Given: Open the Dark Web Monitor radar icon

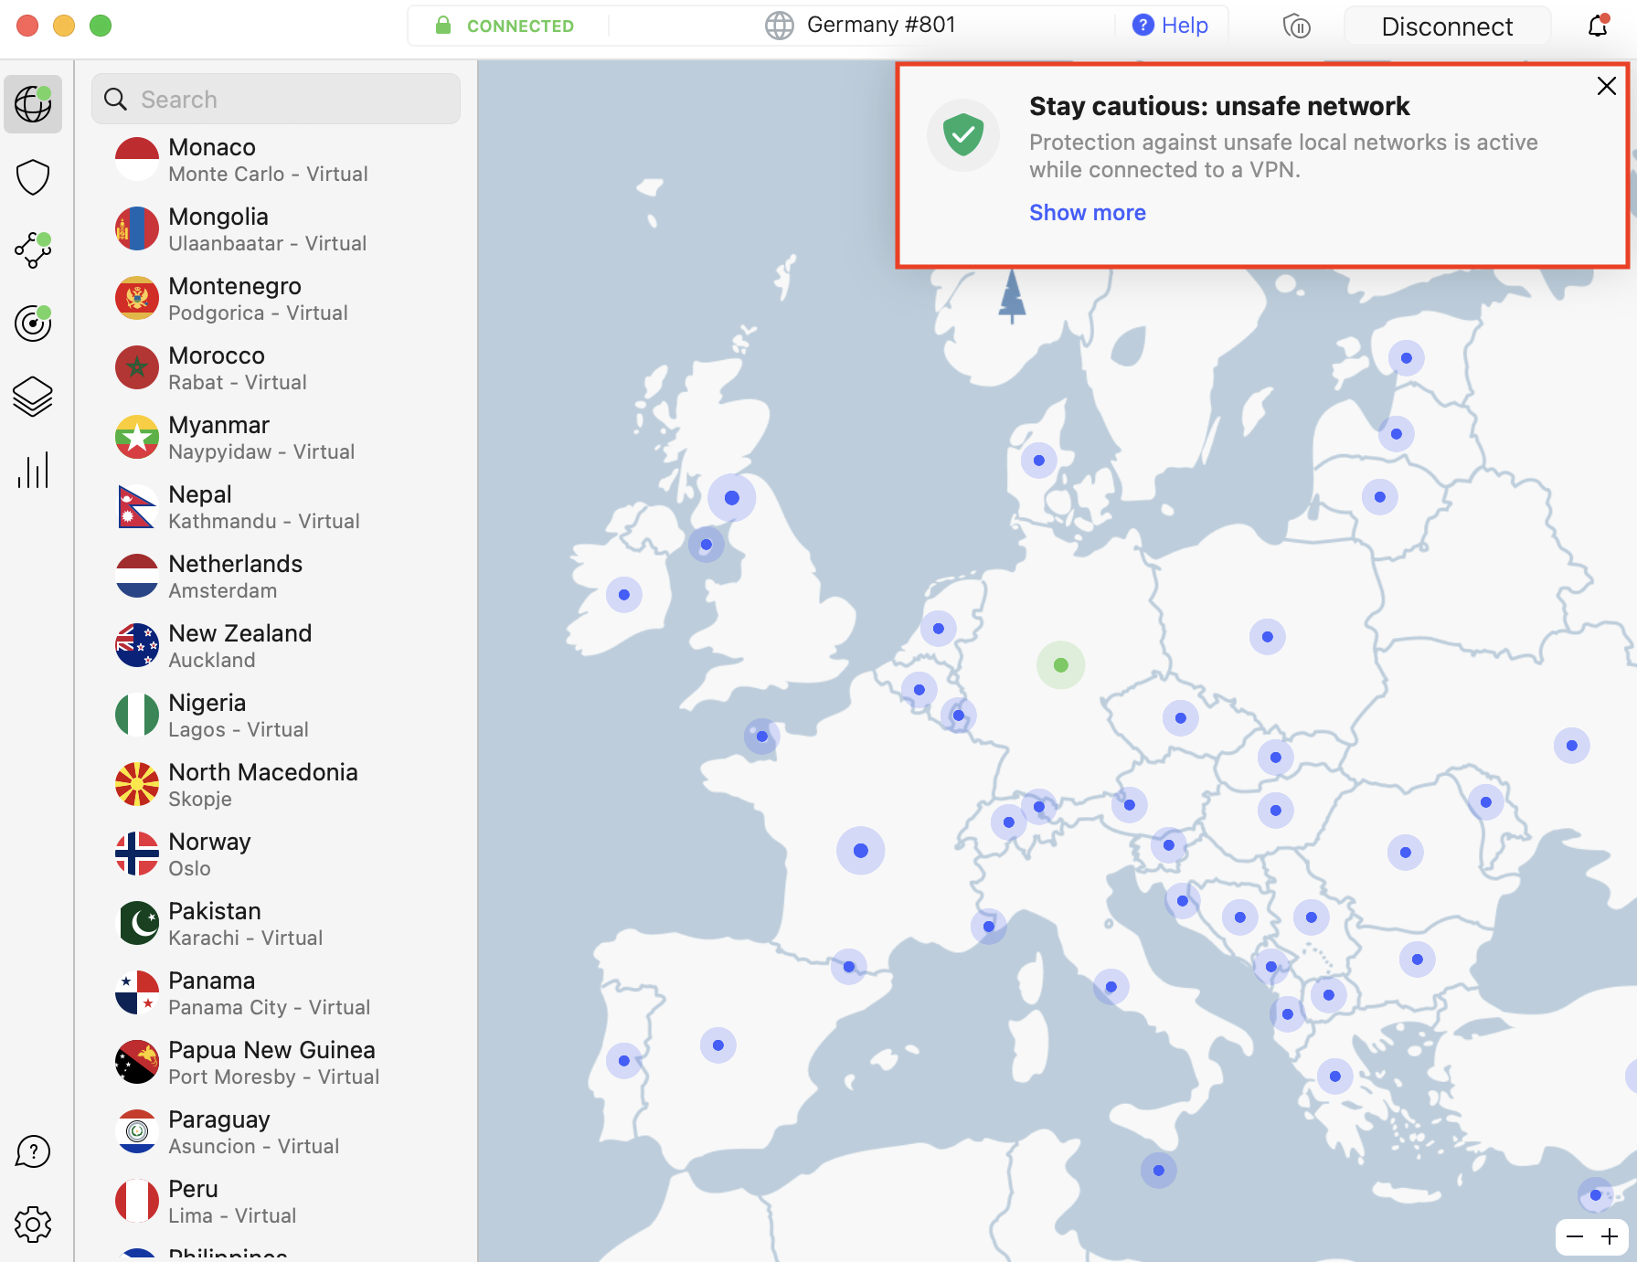Looking at the screenshot, I should pos(33,323).
